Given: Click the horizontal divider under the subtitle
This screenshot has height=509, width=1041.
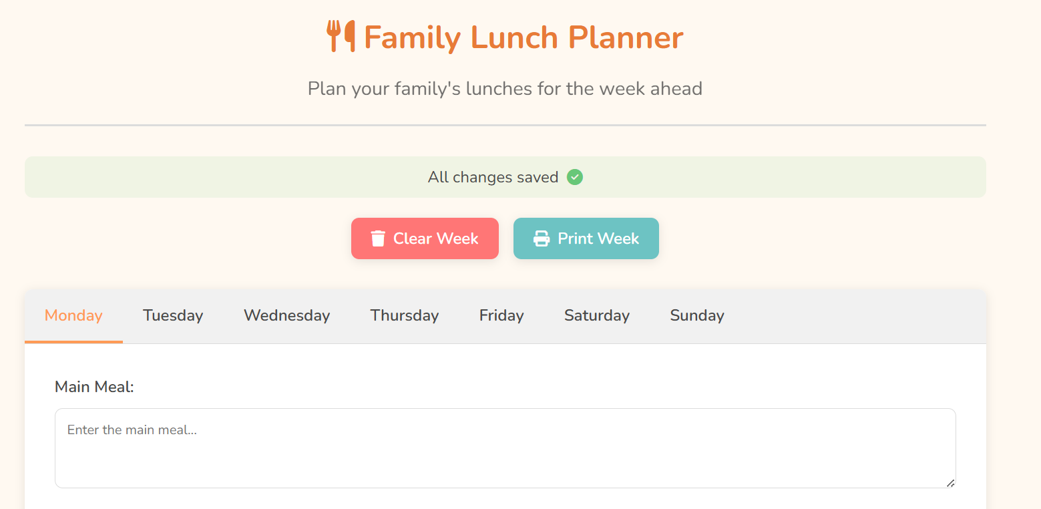Looking at the screenshot, I should pyautogui.click(x=505, y=125).
